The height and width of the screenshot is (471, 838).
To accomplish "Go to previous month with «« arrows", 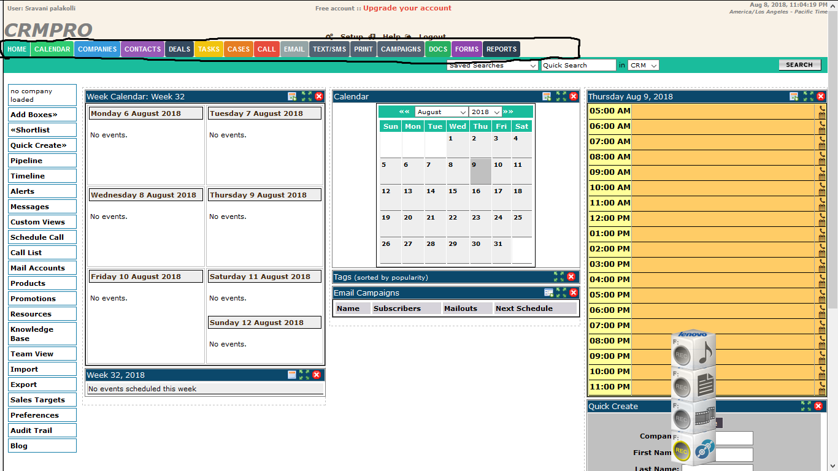I will (x=404, y=112).
